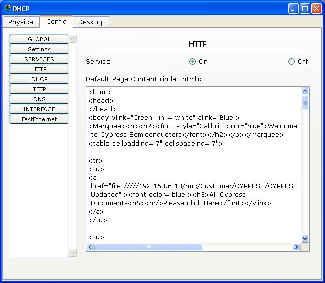Switch to the Physical tab
The width and height of the screenshot is (325, 283).
click(x=21, y=22)
